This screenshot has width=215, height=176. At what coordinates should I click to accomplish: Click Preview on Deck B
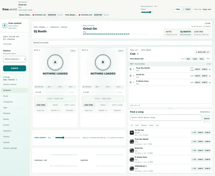tap(117, 111)
